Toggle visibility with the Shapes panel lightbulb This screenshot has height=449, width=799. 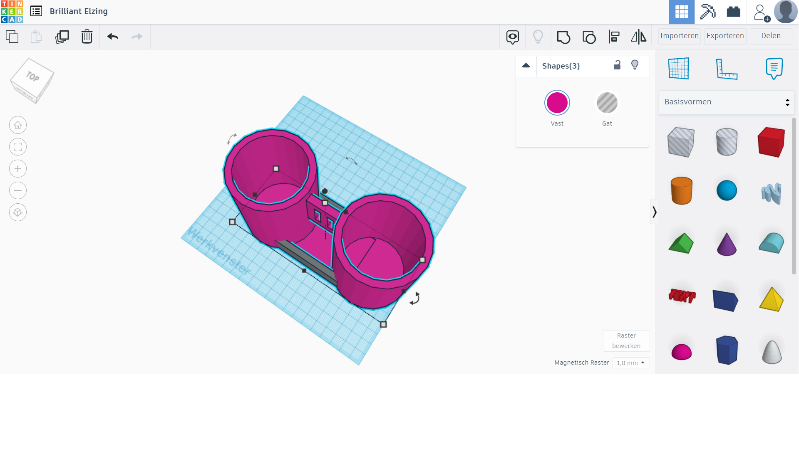[635, 65]
